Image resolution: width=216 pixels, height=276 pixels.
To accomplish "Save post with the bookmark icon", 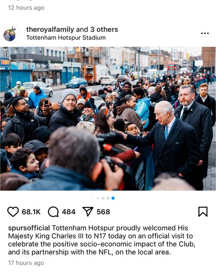I will (203, 212).
